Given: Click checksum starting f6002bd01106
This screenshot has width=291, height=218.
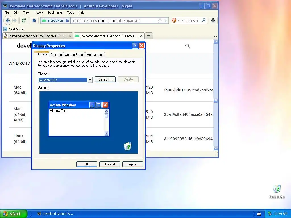Looking at the screenshot, I should click(x=189, y=90).
